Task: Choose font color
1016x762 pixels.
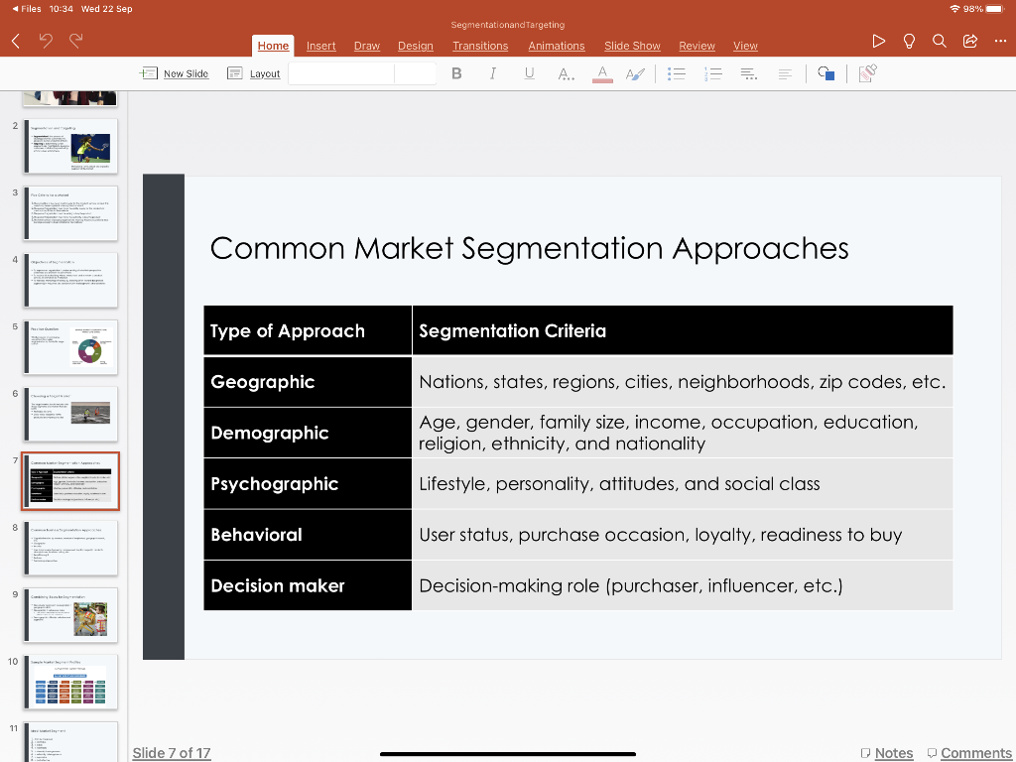Action: [602, 73]
